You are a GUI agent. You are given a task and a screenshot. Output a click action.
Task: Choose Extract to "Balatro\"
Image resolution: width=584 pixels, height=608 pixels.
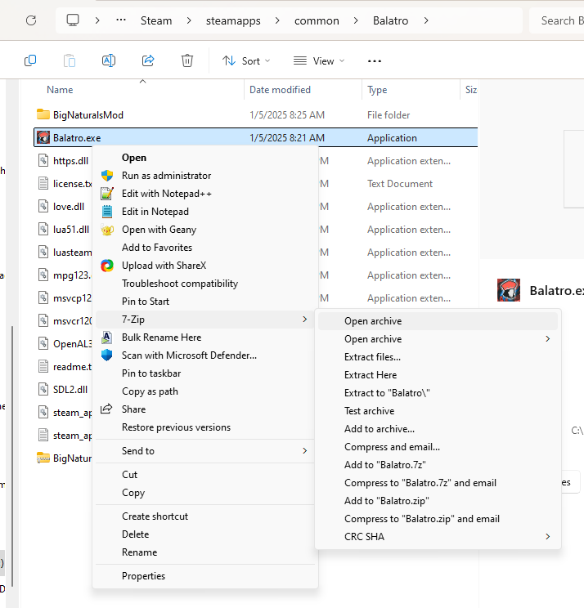pos(438,393)
